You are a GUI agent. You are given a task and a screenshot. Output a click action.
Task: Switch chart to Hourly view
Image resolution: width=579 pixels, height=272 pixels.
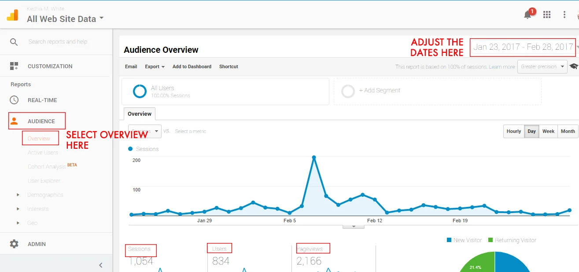coord(514,131)
